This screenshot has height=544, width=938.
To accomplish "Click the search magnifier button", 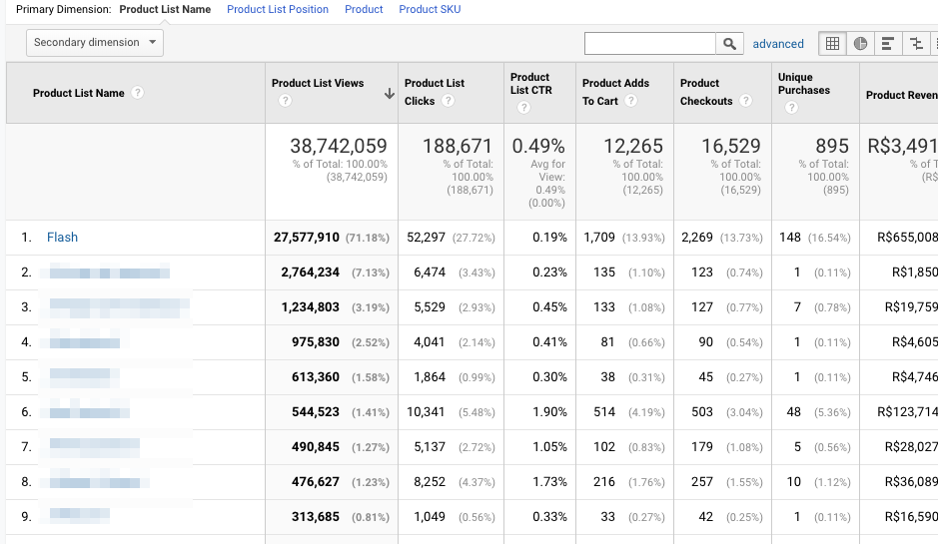I will point(730,44).
